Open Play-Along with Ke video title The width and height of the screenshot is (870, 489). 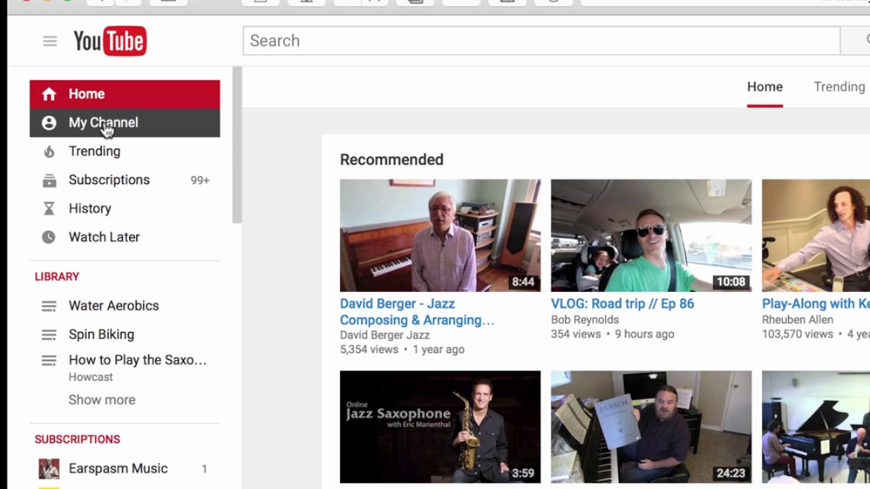pyautogui.click(x=816, y=304)
